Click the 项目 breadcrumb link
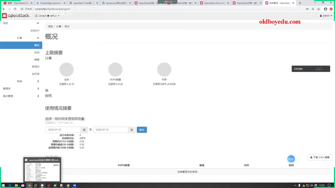 coord(50,27)
